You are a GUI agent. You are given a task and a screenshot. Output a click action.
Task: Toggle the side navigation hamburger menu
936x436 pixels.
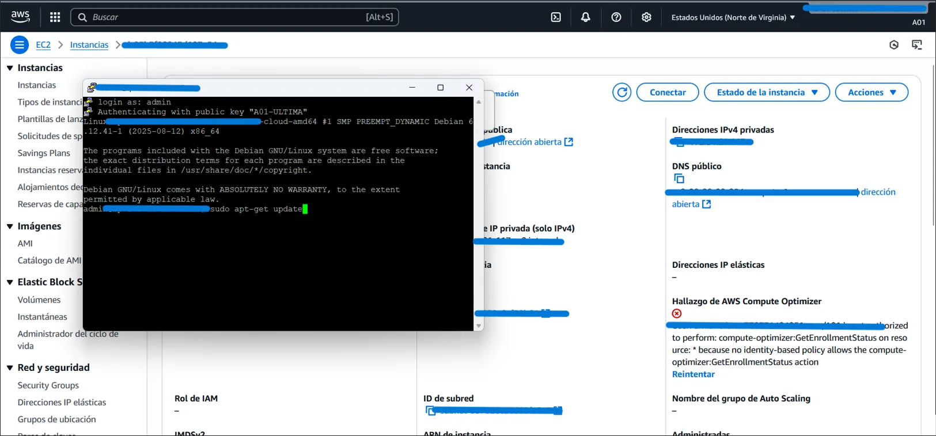point(19,45)
